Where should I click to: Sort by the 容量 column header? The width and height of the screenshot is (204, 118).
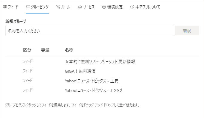(45, 50)
